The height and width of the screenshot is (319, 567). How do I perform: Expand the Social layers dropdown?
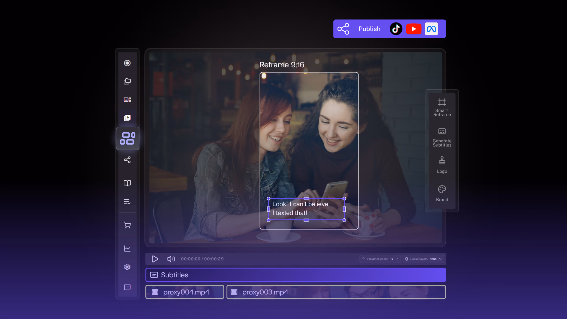[423, 259]
